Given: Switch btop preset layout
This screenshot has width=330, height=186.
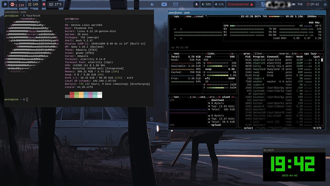Looking at the screenshot, I should coord(198,16).
